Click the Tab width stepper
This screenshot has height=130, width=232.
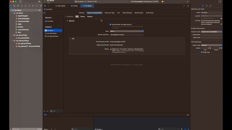[210, 48]
